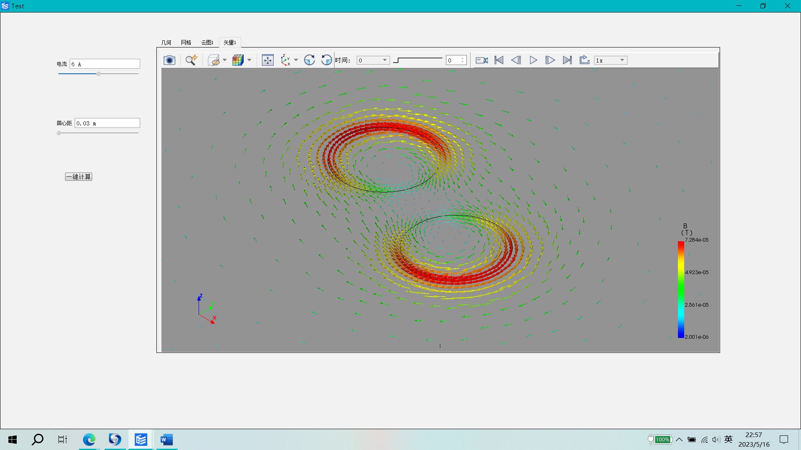Click the legend value 2.561e-05
The height and width of the screenshot is (450, 801).
697,305
